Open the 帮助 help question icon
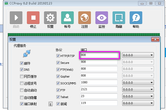The width and height of the screenshot is (166, 110). [136, 18]
